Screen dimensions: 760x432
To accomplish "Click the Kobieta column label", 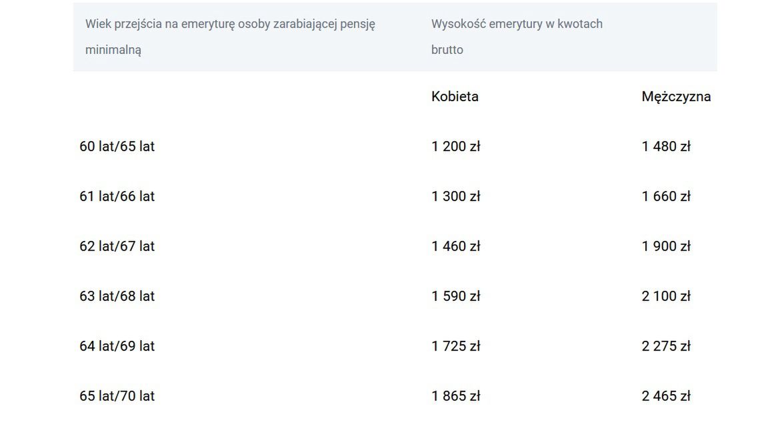I will click(455, 97).
